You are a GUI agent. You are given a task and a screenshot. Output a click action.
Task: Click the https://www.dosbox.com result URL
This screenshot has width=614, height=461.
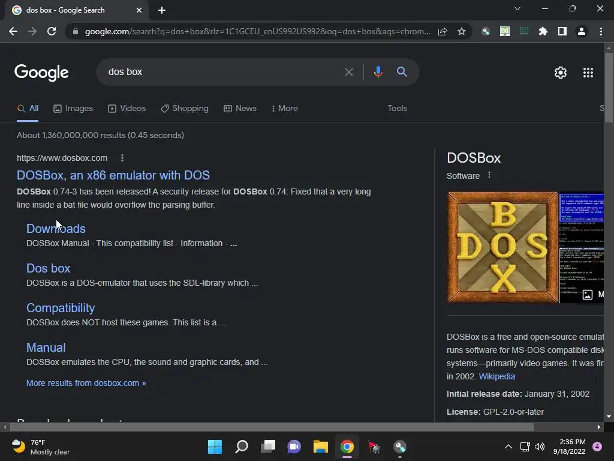pyautogui.click(x=62, y=158)
